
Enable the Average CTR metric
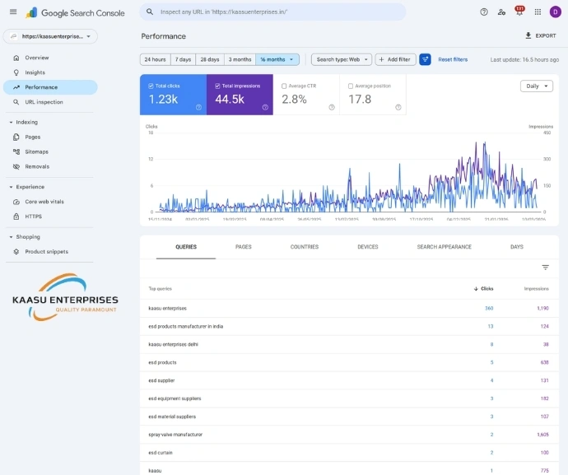[284, 86]
